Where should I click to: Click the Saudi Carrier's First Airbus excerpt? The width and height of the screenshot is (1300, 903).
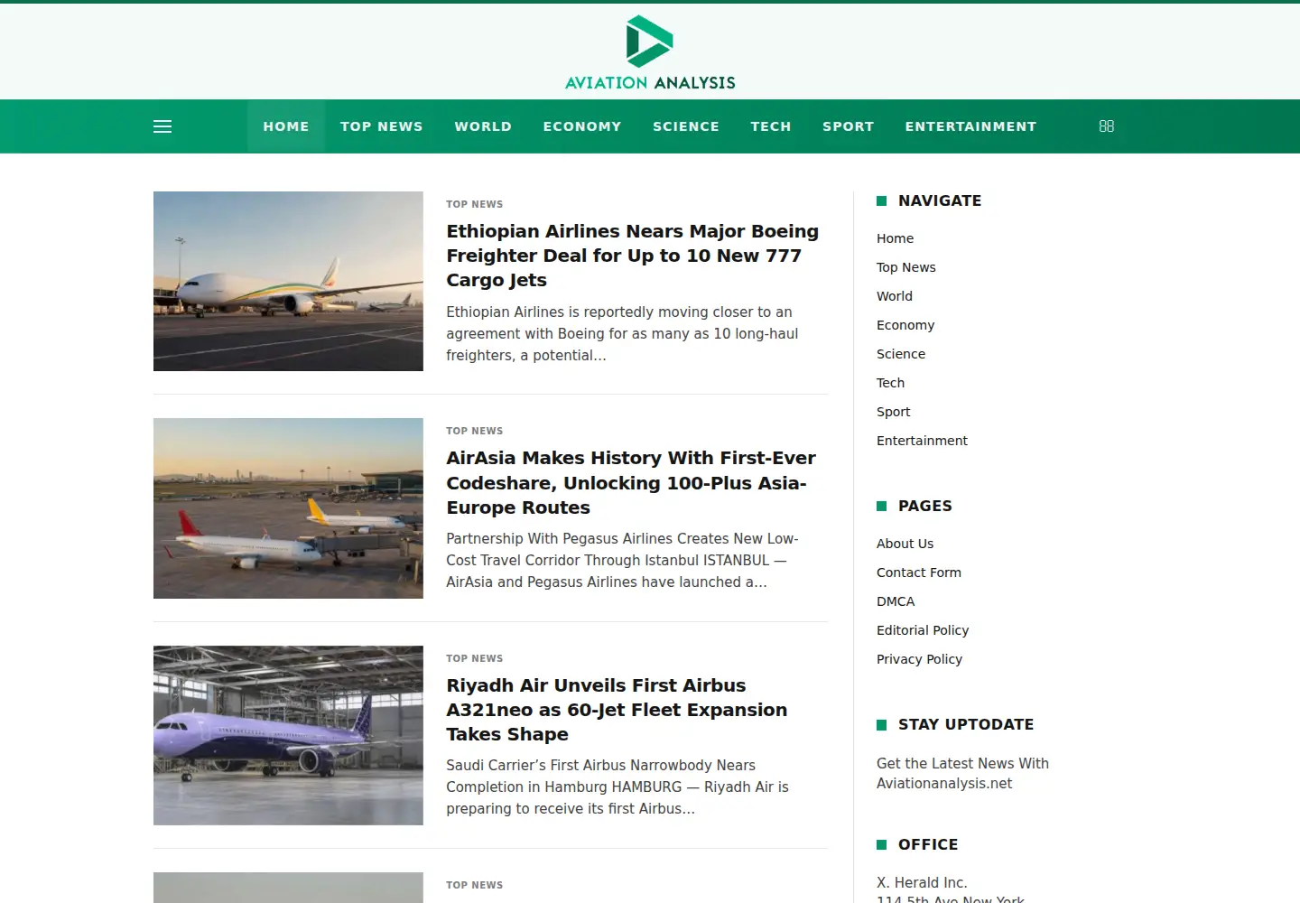[x=617, y=787]
